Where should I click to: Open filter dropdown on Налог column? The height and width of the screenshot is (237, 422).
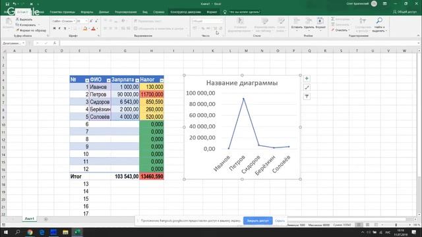click(x=162, y=80)
